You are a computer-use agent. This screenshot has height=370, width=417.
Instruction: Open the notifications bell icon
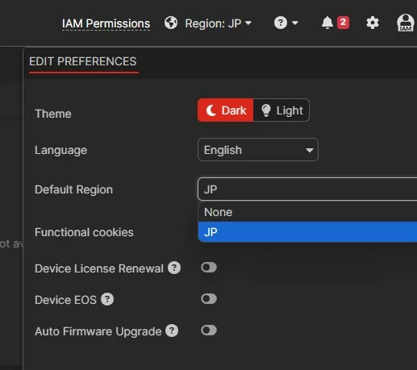point(327,23)
